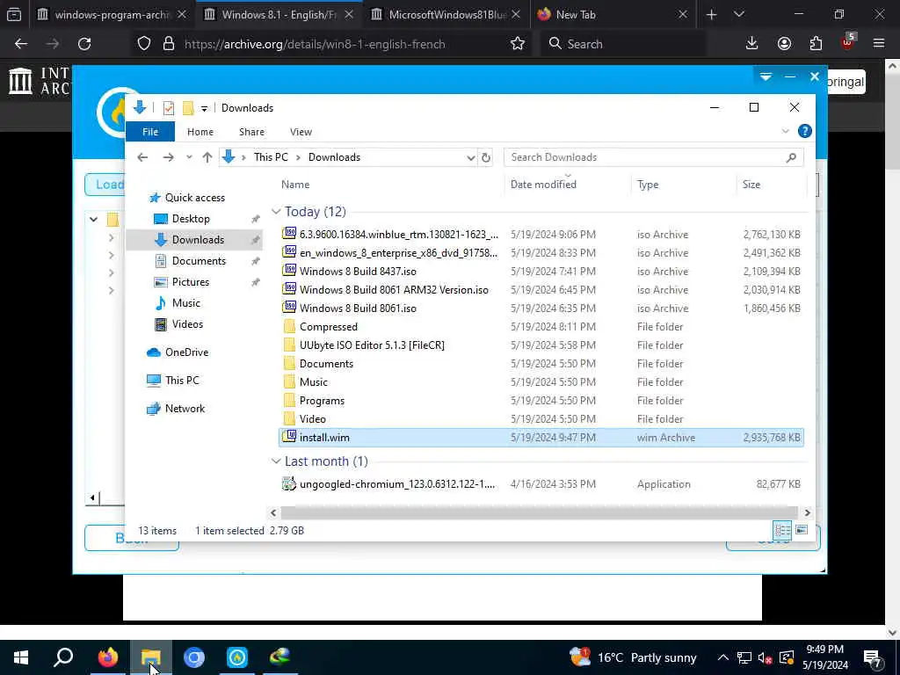Image resolution: width=900 pixels, height=675 pixels.
Task: Click the install.wim file icon
Action: [x=290, y=437]
